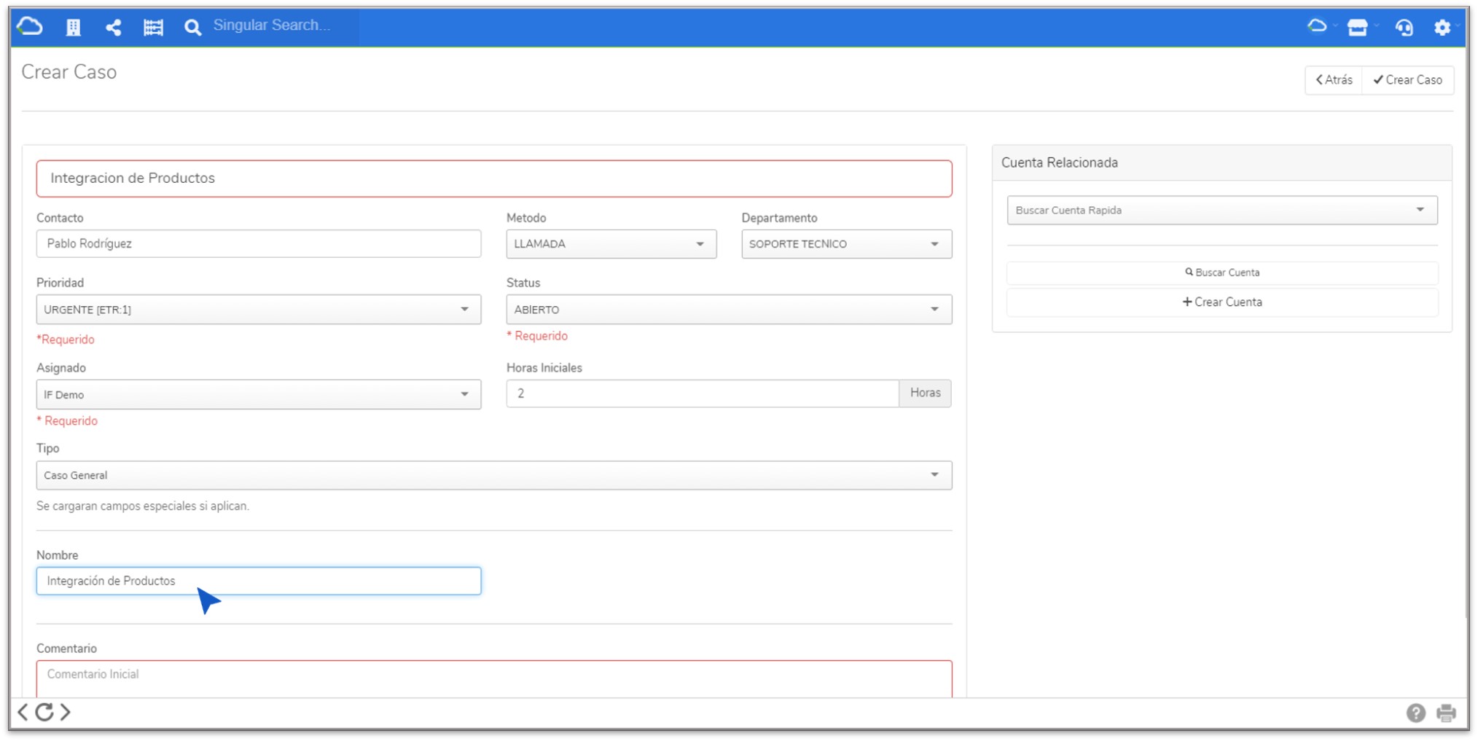Click the Crear Cuenta button
This screenshot has height=741, width=1478.
click(x=1222, y=302)
